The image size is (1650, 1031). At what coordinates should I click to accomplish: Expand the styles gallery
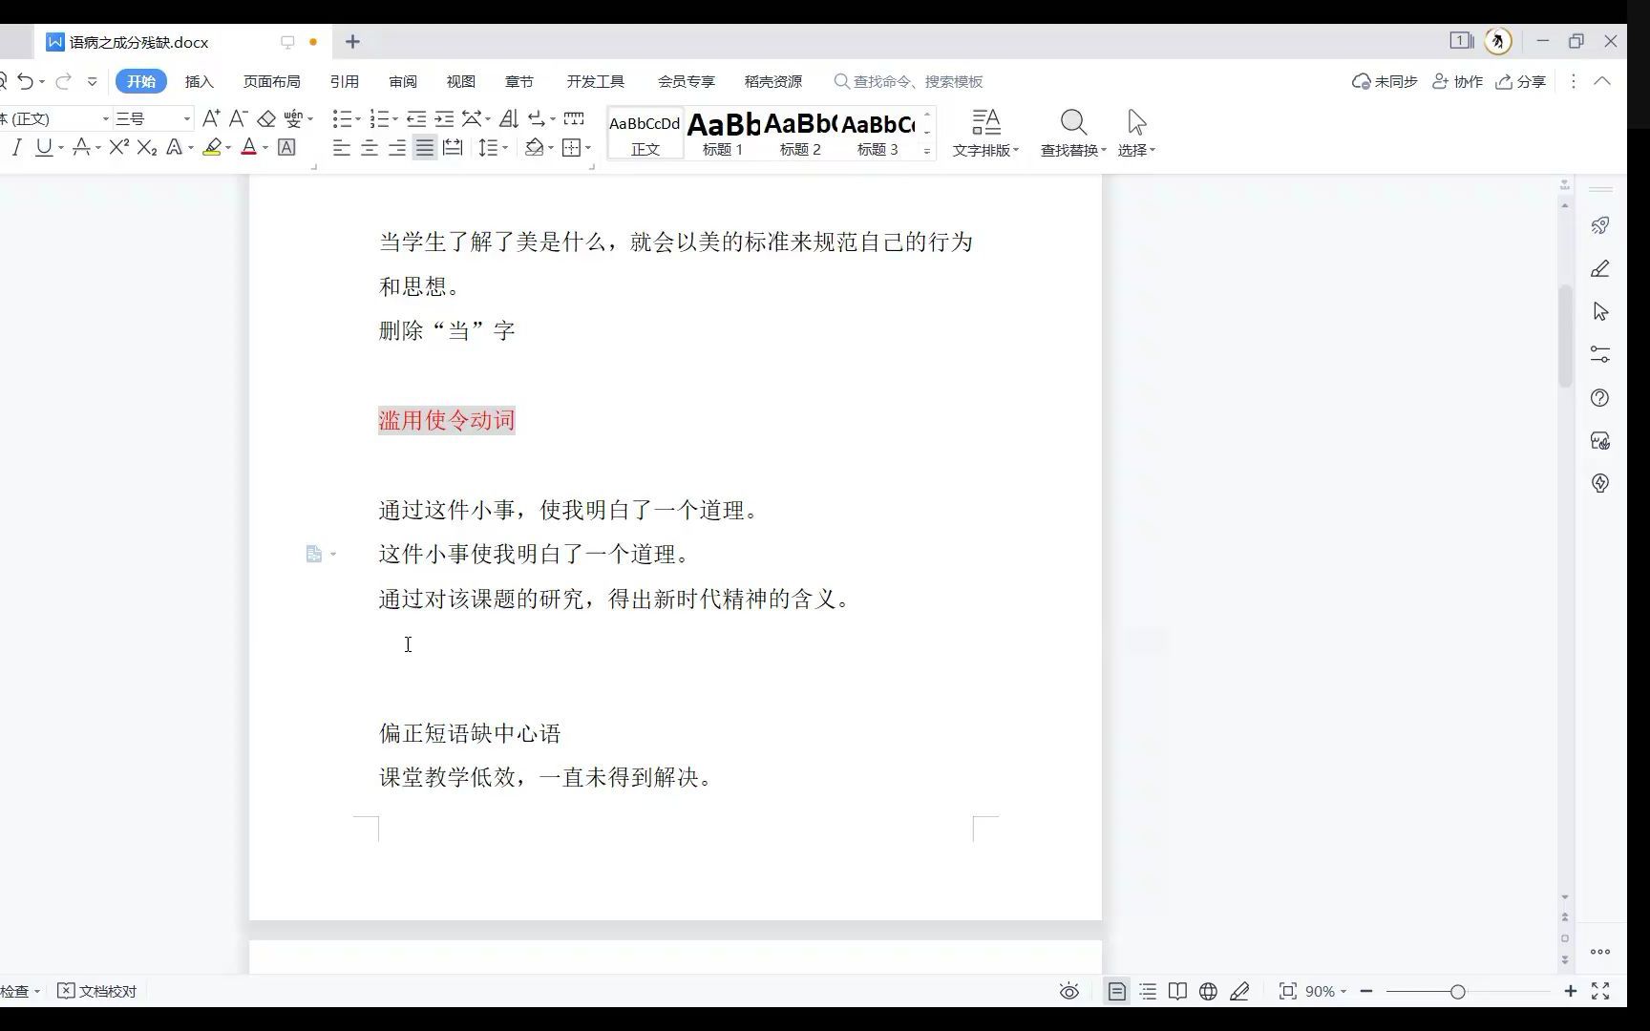click(926, 150)
